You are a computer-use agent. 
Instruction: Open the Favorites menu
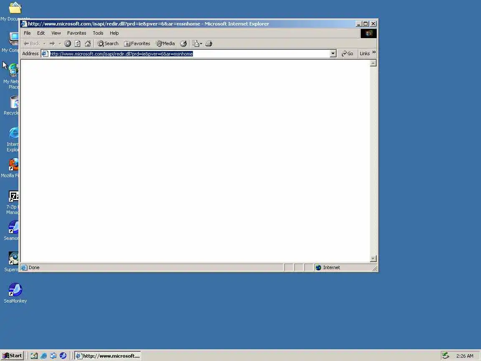[x=77, y=33]
